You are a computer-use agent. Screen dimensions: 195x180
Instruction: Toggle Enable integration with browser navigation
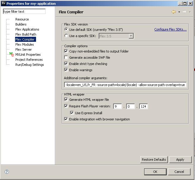(x=66, y=119)
